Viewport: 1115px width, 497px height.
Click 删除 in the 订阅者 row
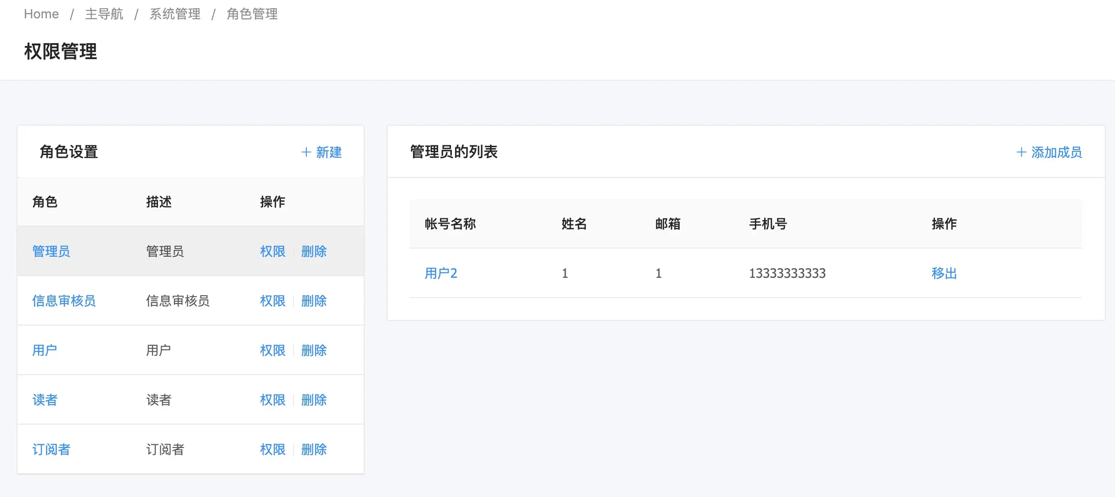[314, 449]
